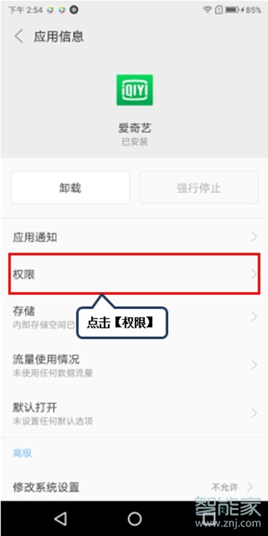Open 修改系统设置 不允许 setting
Screen dimensions: 268x536
[x=134, y=487]
